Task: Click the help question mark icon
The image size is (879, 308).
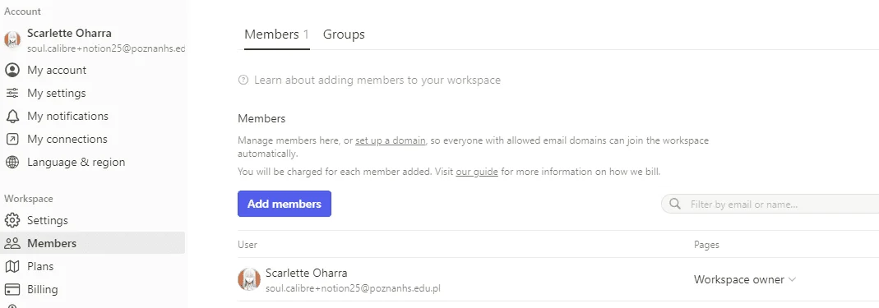Action: point(243,80)
